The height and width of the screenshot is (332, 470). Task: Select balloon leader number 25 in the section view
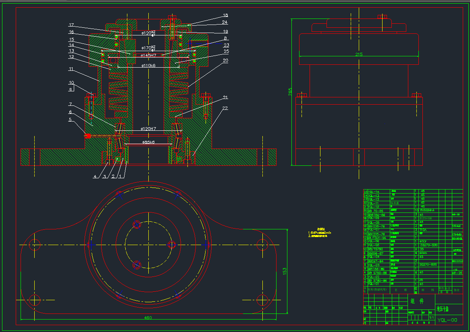pos(226,52)
